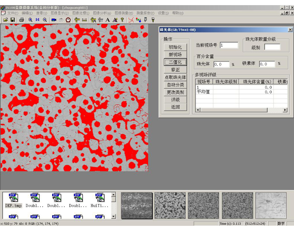This screenshot has width=294, height=231.
Task: Click the 珠光体级别 column header
Action: pyautogui.click(x=226, y=81)
